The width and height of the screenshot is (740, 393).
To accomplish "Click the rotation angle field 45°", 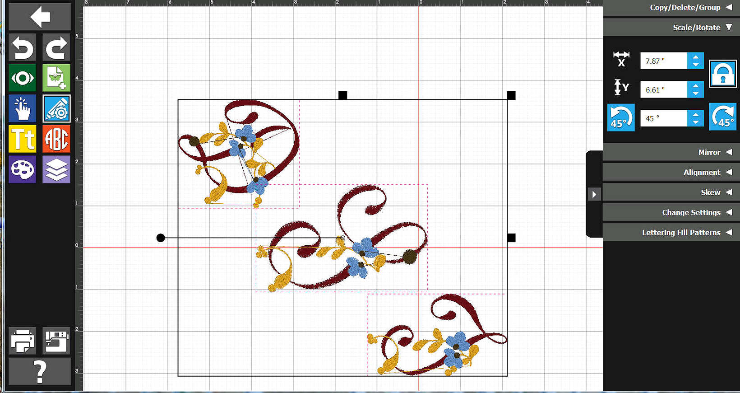I will 664,118.
